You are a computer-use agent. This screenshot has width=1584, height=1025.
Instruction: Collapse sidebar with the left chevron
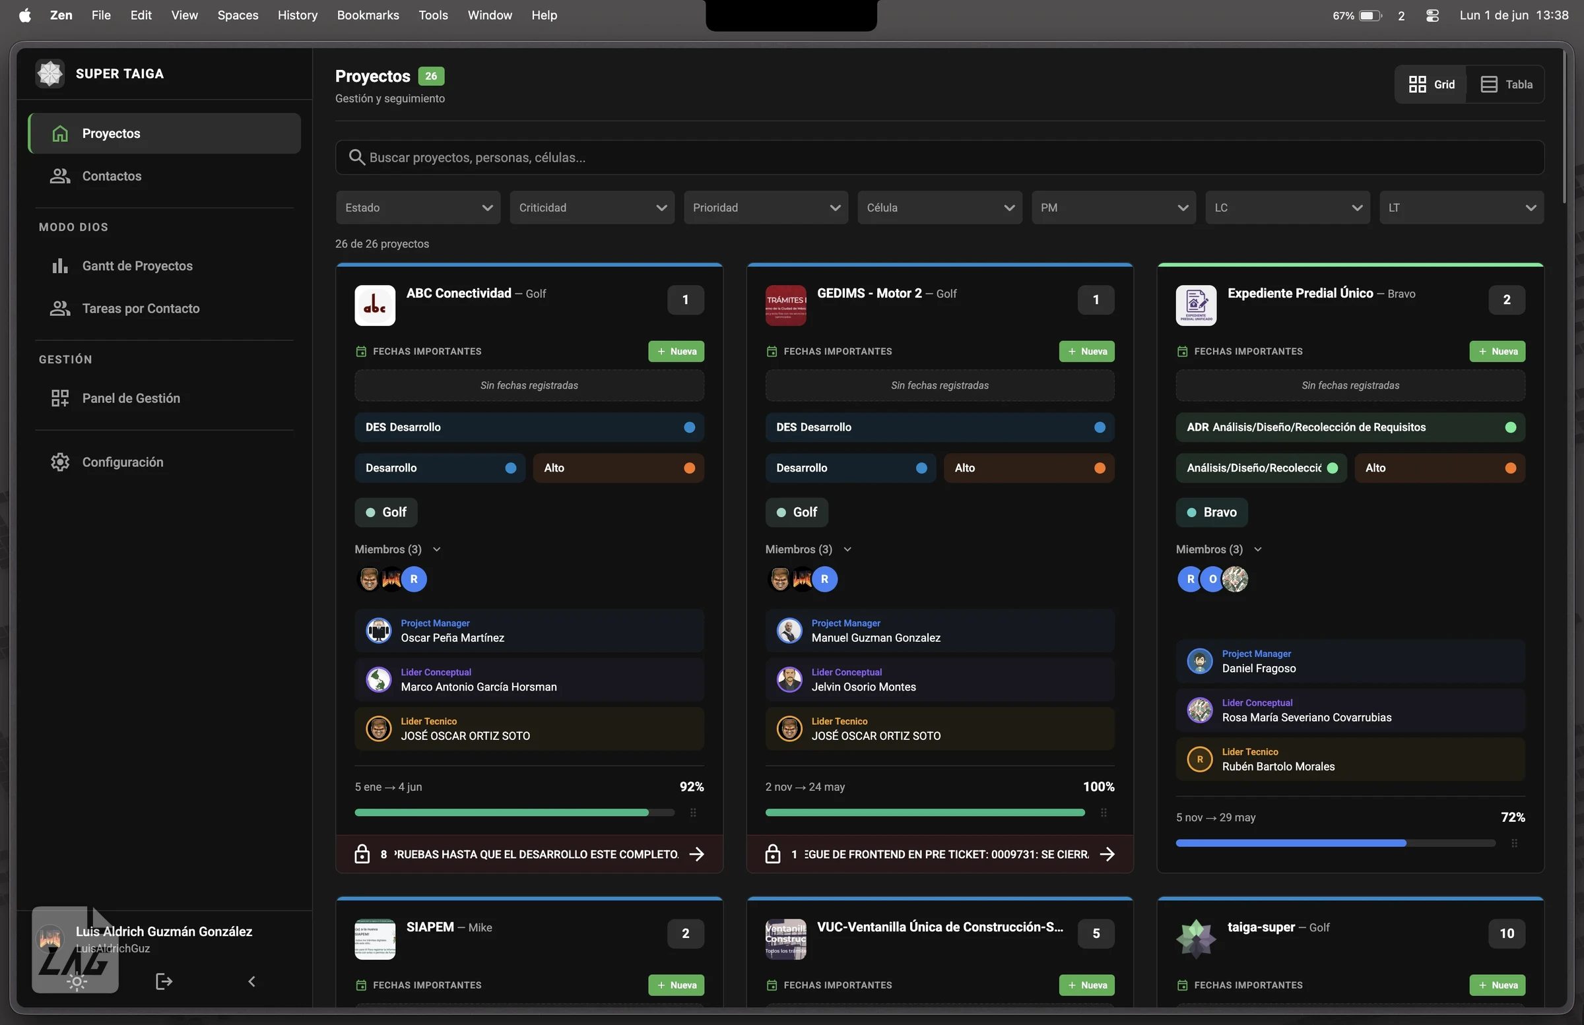251,981
